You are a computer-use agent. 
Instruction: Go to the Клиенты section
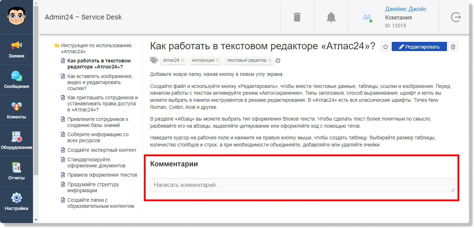click(x=16, y=110)
